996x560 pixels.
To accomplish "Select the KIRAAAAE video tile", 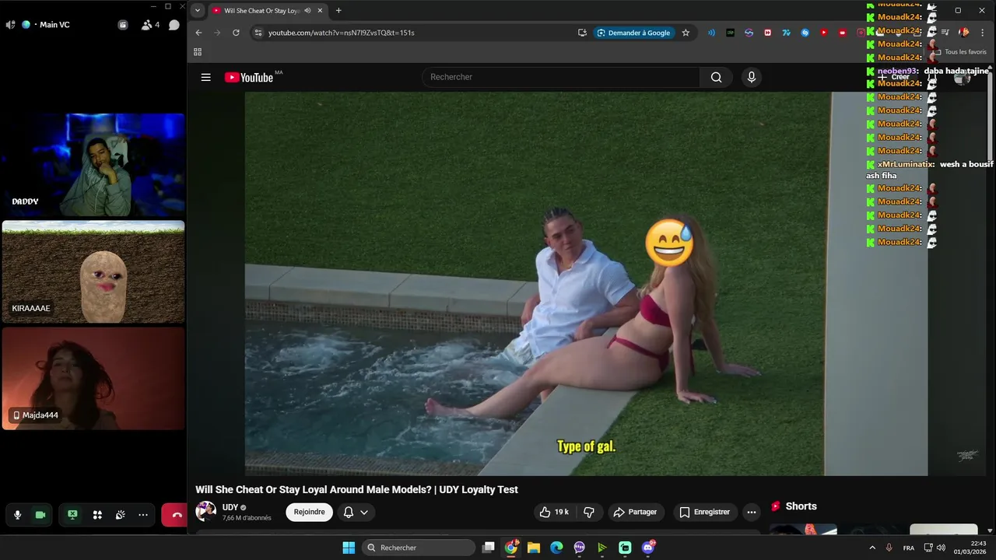I will [x=93, y=271].
